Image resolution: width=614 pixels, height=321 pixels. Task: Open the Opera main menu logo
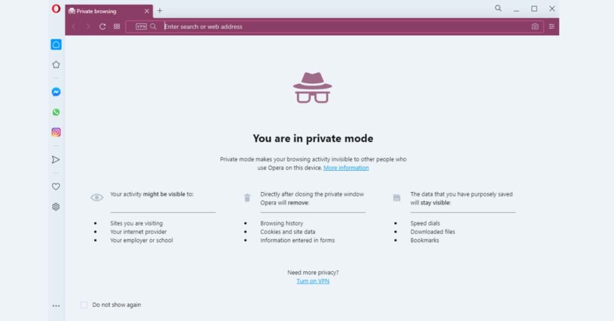click(56, 8)
